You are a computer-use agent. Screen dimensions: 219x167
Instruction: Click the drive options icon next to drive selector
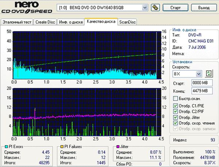click(155, 8)
